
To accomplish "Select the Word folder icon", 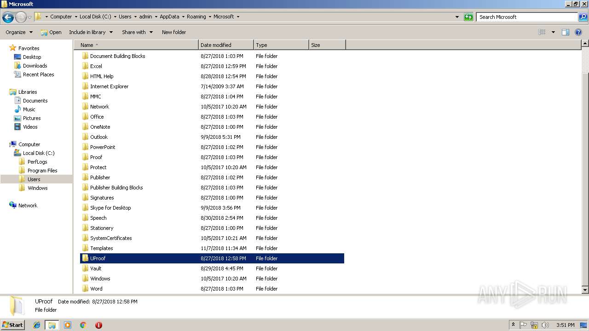I will [x=85, y=289].
